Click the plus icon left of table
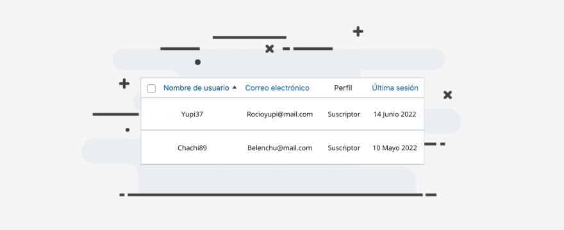564x230 pixels. [124, 84]
